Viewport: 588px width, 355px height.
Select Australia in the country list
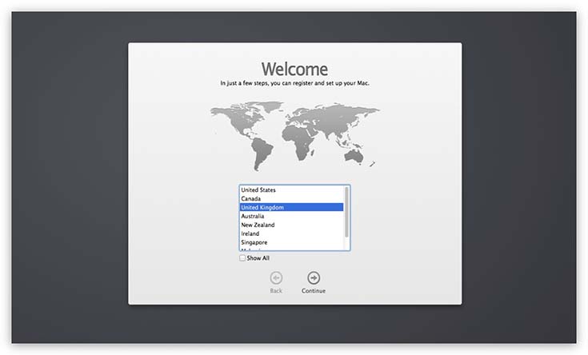point(291,217)
